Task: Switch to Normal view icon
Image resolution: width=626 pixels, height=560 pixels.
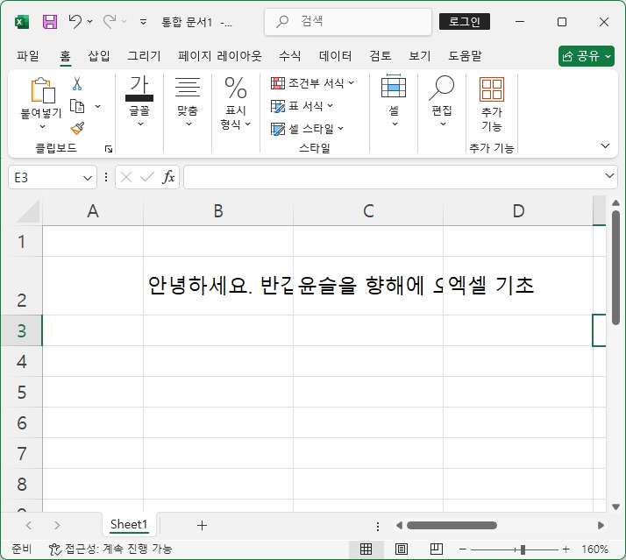Action: [366, 549]
